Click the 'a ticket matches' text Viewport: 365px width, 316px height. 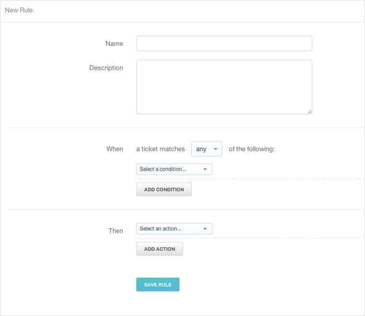160,149
